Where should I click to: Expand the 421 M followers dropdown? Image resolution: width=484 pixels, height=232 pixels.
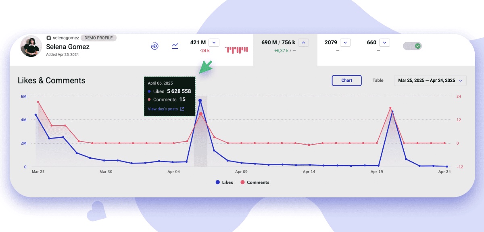tap(214, 42)
